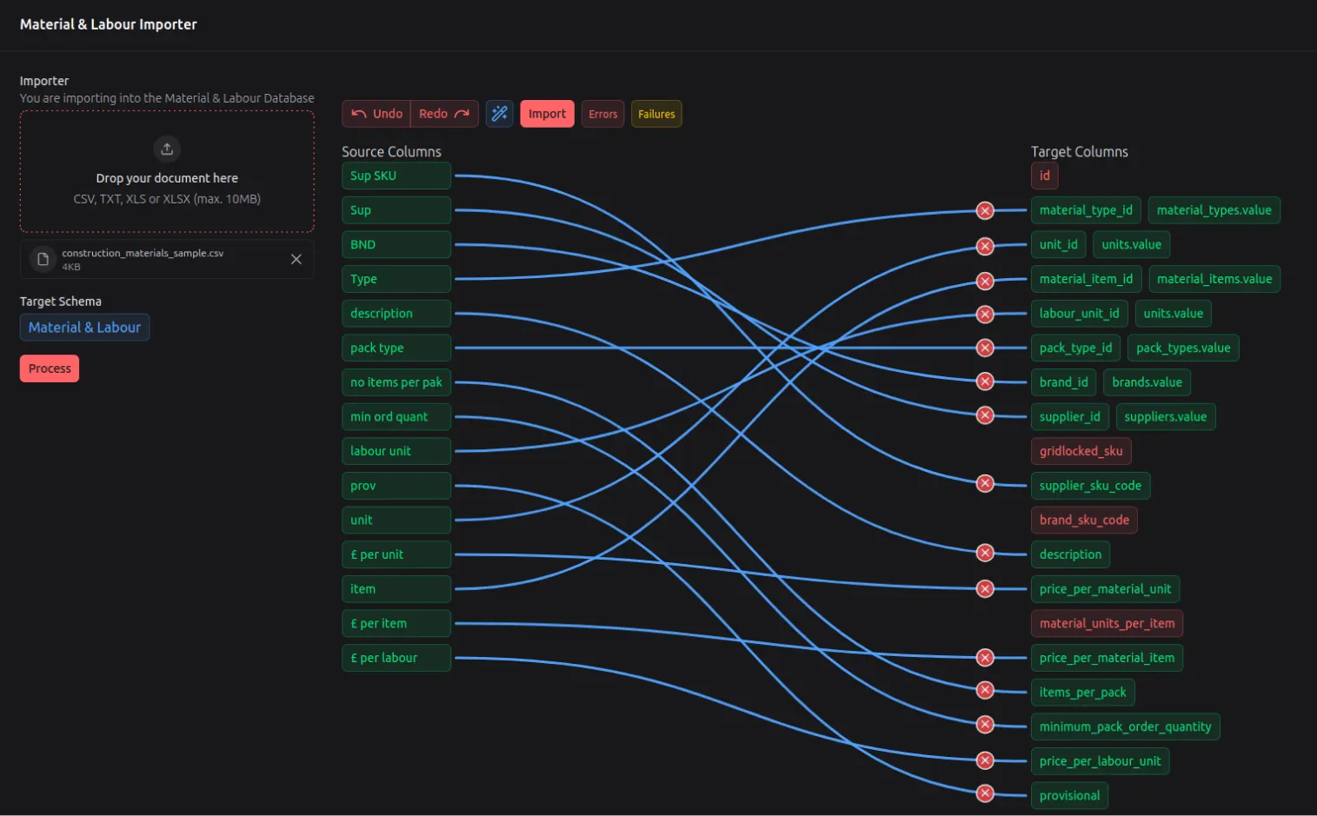Click the magic wand auto-mapping icon
Viewport: 1317px width, 816px height.
click(499, 113)
